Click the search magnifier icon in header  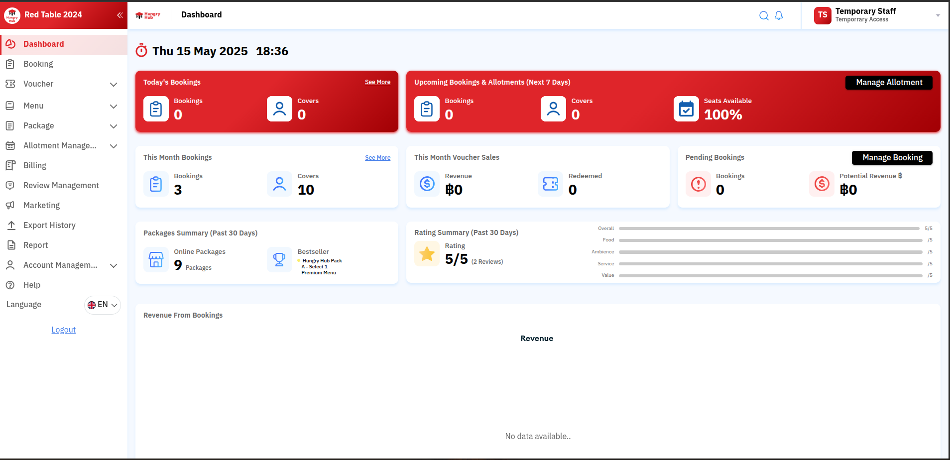pos(763,15)
